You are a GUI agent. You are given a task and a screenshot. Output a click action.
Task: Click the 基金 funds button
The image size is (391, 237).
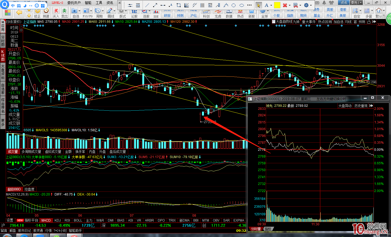pos(317,15)
